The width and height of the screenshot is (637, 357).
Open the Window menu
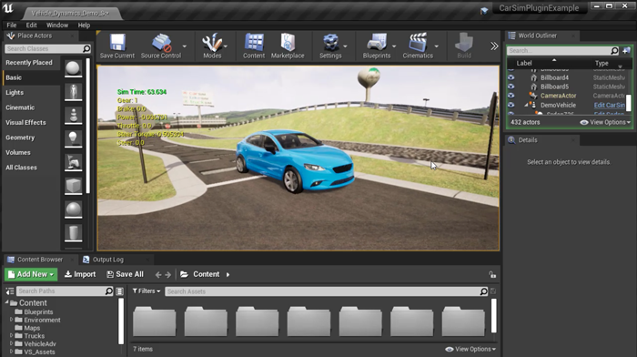point(57,25)
